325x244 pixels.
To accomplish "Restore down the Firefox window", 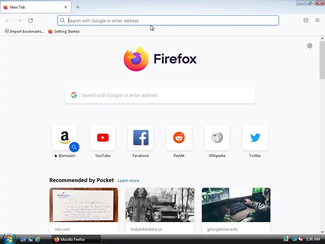I will click(310, 3).
